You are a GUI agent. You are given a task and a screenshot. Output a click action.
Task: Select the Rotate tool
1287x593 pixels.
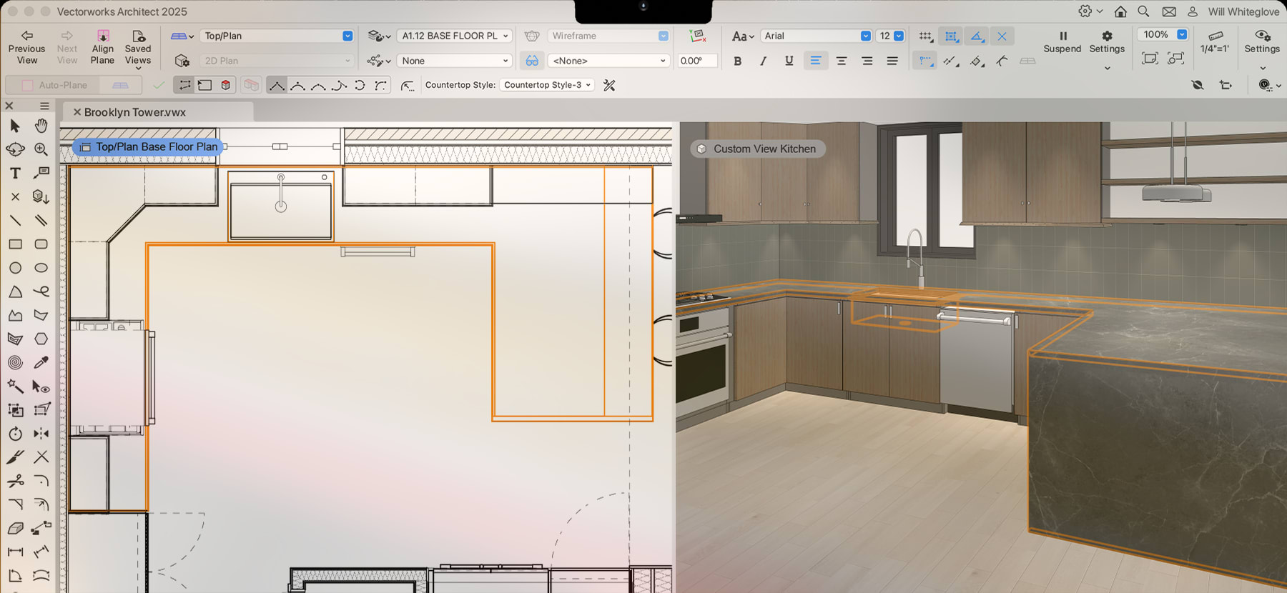pos(15,434)
